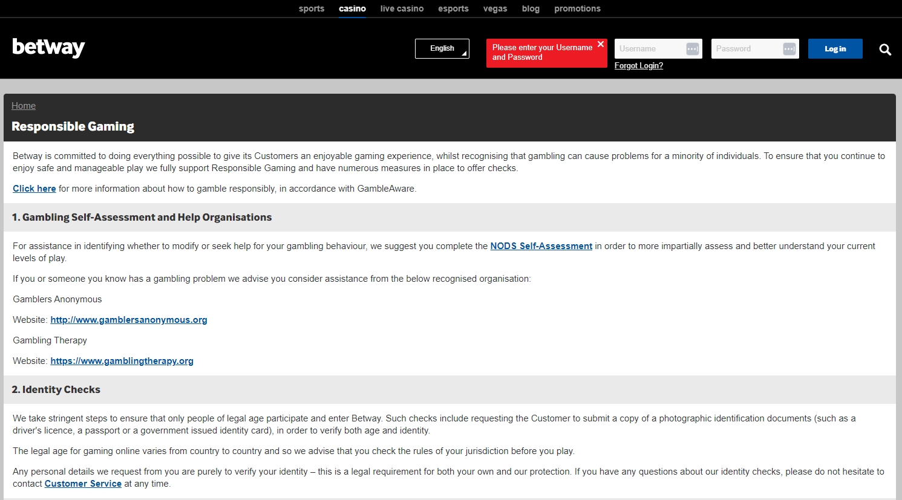
Task: Click the Identity Checks section heading
Action: [x=56, y=390]
